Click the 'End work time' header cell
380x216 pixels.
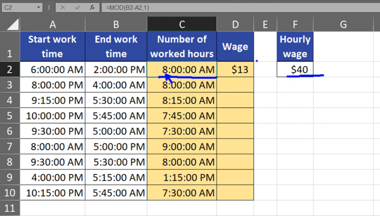click(x=116, y=47)
